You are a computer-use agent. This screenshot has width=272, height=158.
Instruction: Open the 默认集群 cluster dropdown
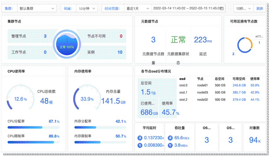pyautogui.click(x=35, y=8)
